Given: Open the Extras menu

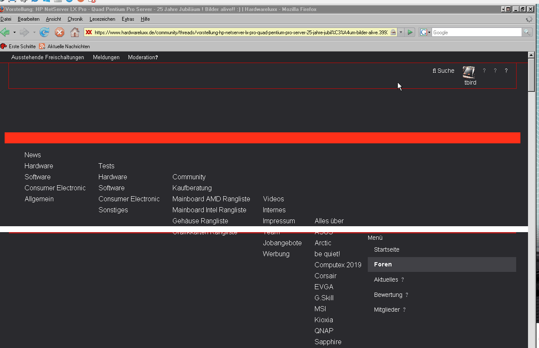Looking at the screenshot, I should [x=128, y=19].
